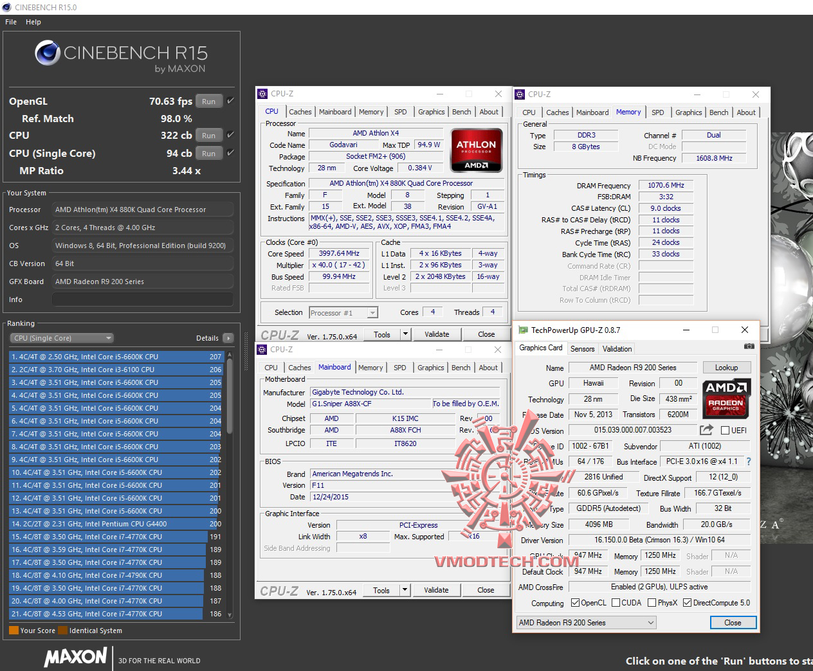The height and width of the screenshot is (671, 813).
Task: Select ranking row 18 Core i7-4790K
Action: click(x=116, y=575)
